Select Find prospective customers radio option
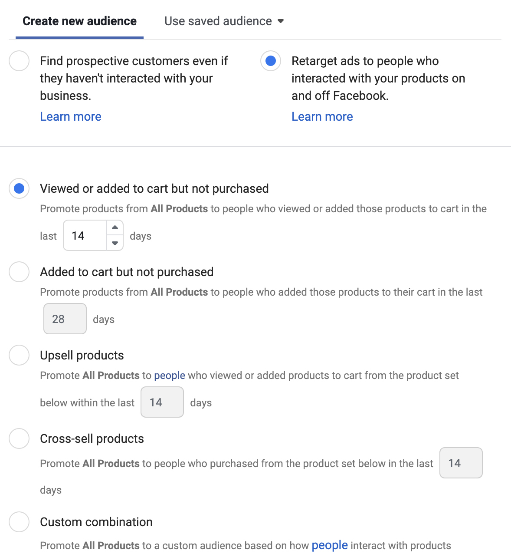511x557 pixels. pos(19,61)
